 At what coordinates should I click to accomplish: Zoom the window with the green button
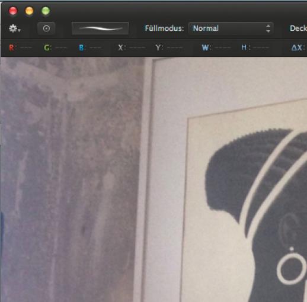(x=46, y=11)
